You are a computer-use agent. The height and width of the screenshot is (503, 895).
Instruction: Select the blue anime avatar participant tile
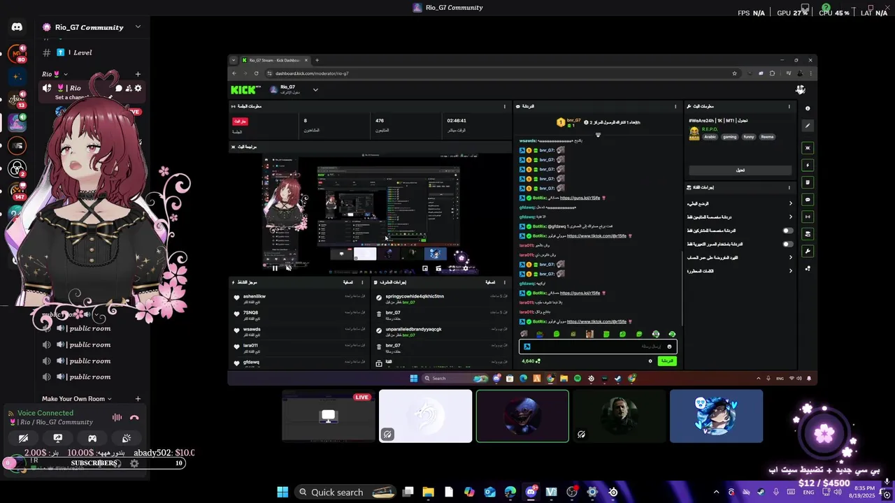coord(716,416)
